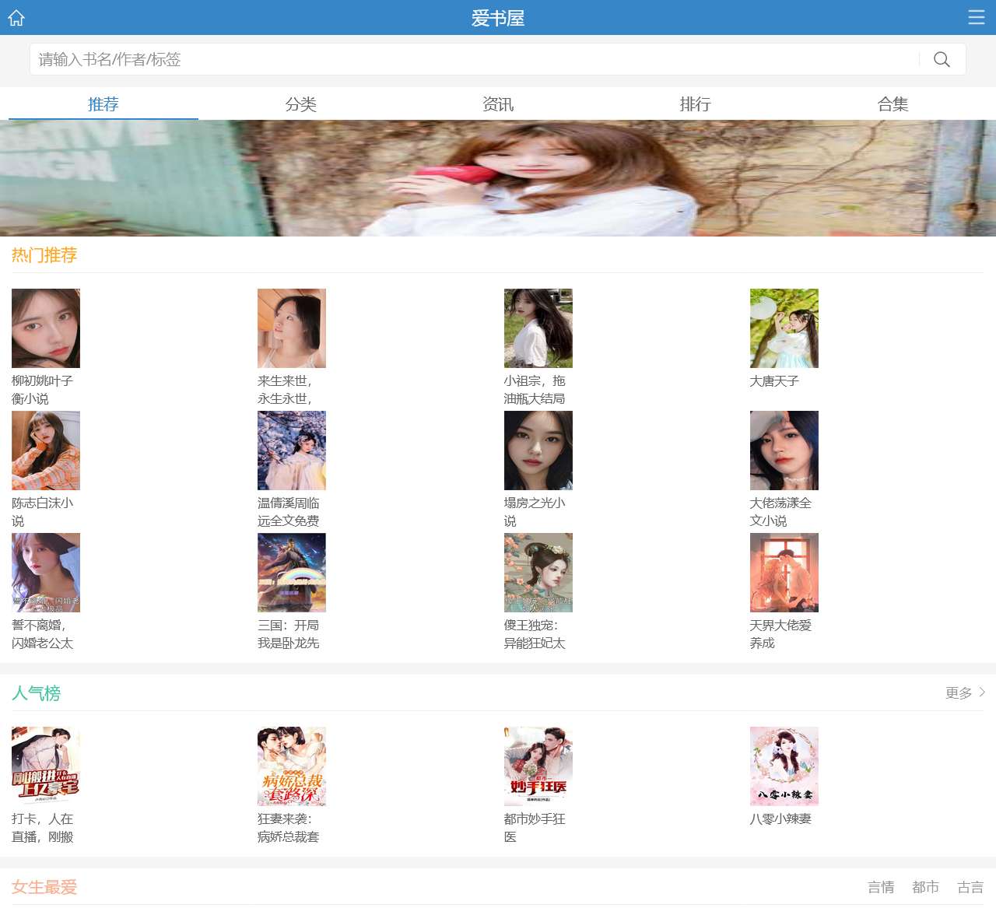
Task: Click the title 都市妙手狂医
Action: click(535, 828)
